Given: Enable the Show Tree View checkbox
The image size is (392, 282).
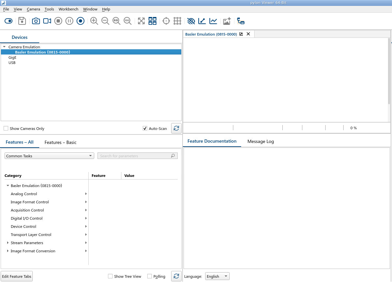Looking at the screenshot, I should tap(110, 276).
